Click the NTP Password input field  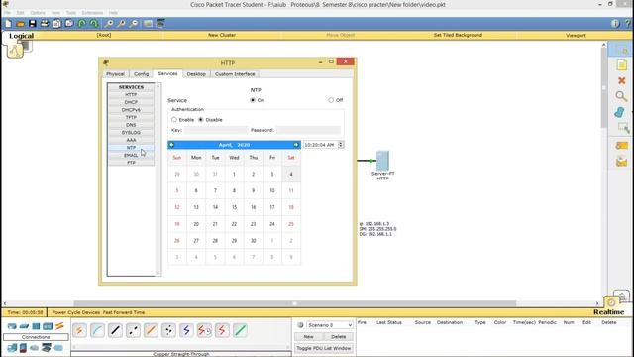[x=308, y=130]
